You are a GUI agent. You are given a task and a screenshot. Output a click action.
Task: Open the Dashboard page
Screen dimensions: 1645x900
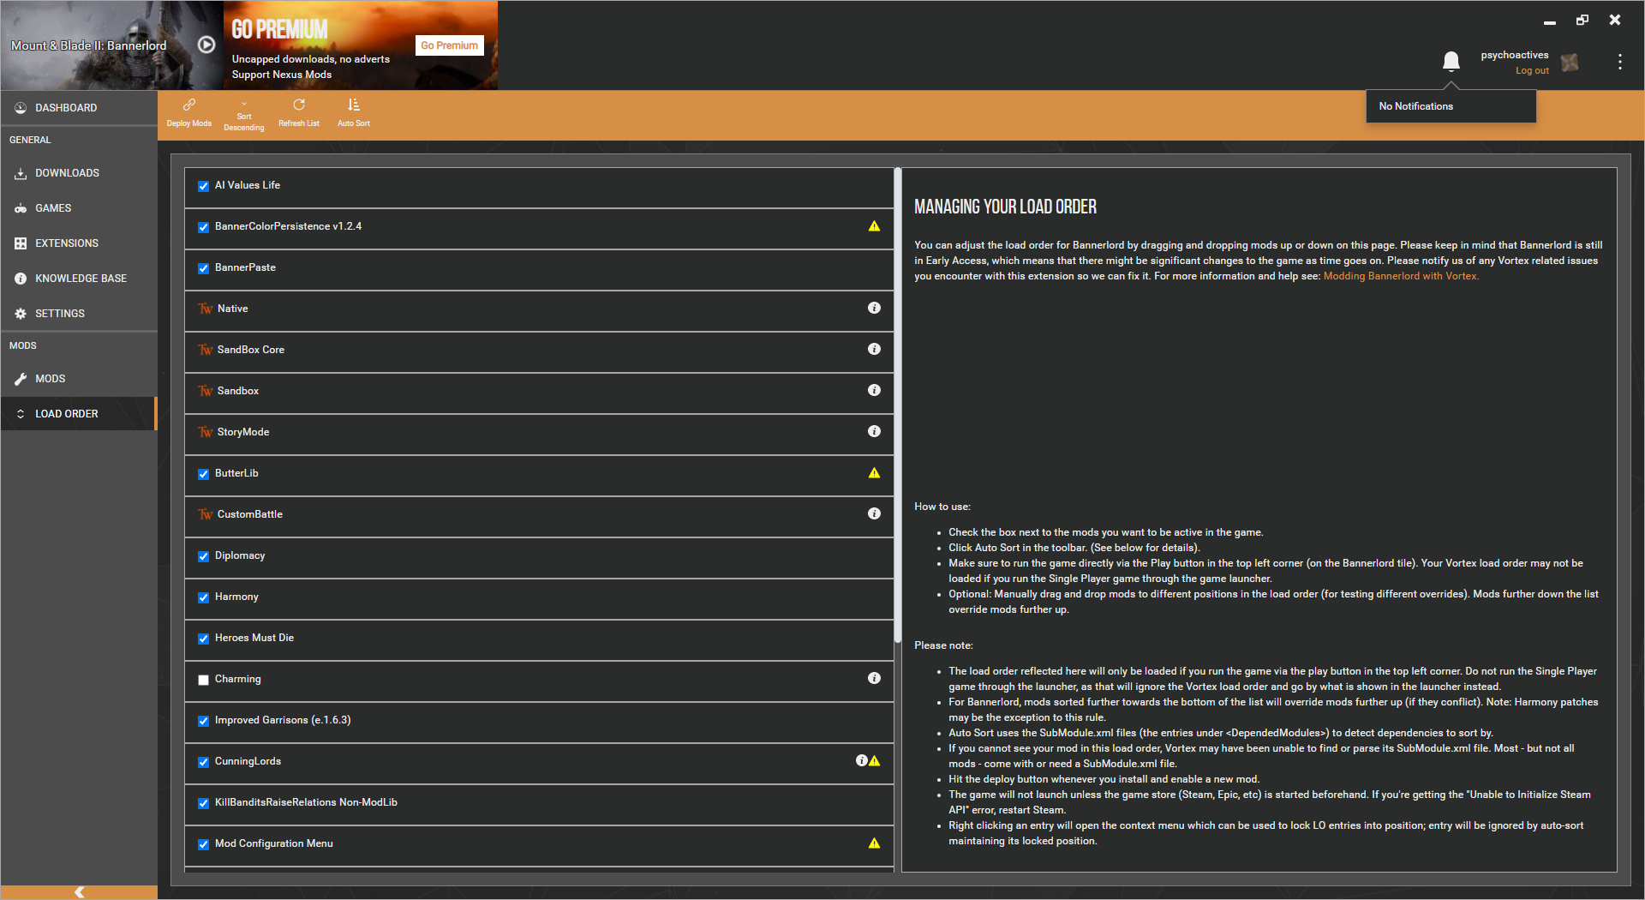pos(79,108)
